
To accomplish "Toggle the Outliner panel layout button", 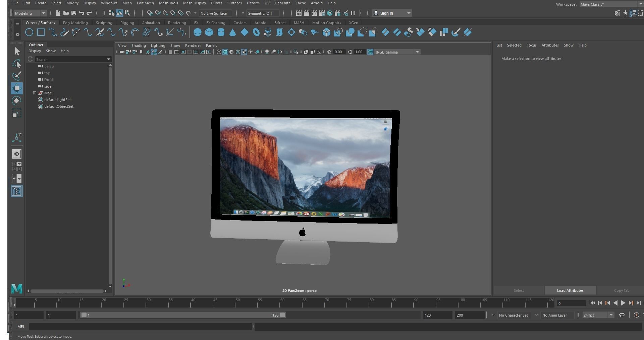I will pyautogui.click(x=17, y=191).
